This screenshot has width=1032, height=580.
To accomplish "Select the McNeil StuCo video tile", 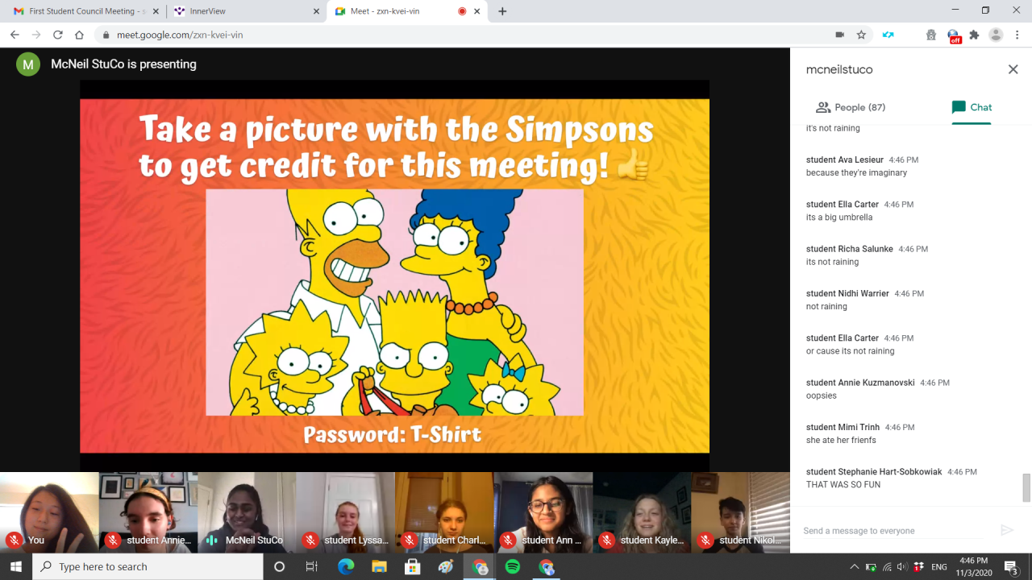I will tap(247, 512).
